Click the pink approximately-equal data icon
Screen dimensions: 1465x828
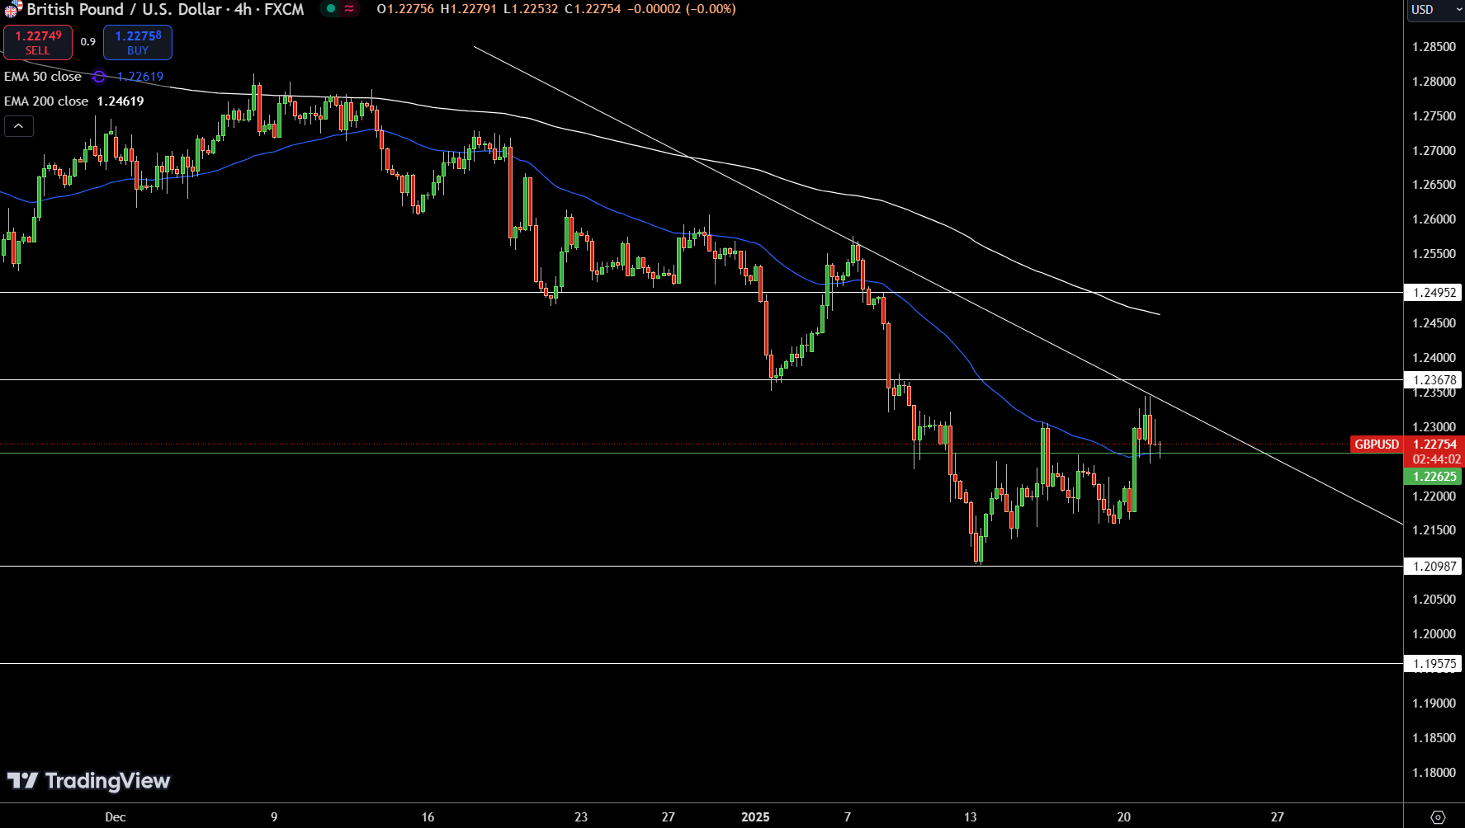point(349,8)
